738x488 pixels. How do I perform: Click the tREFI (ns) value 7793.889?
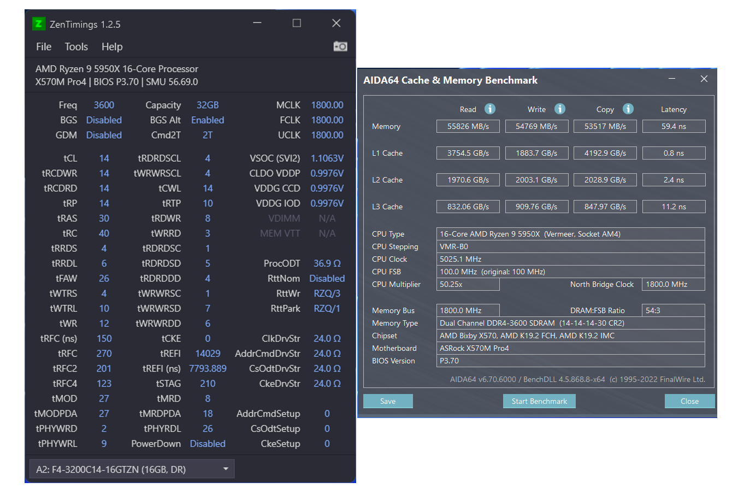point(208,369)
